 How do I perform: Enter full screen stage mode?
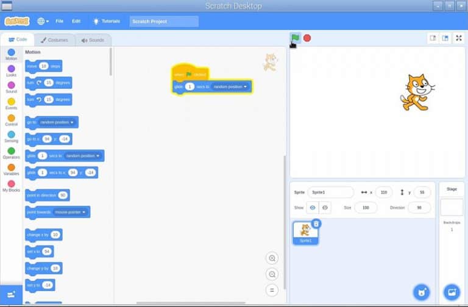tap(458, 38)
